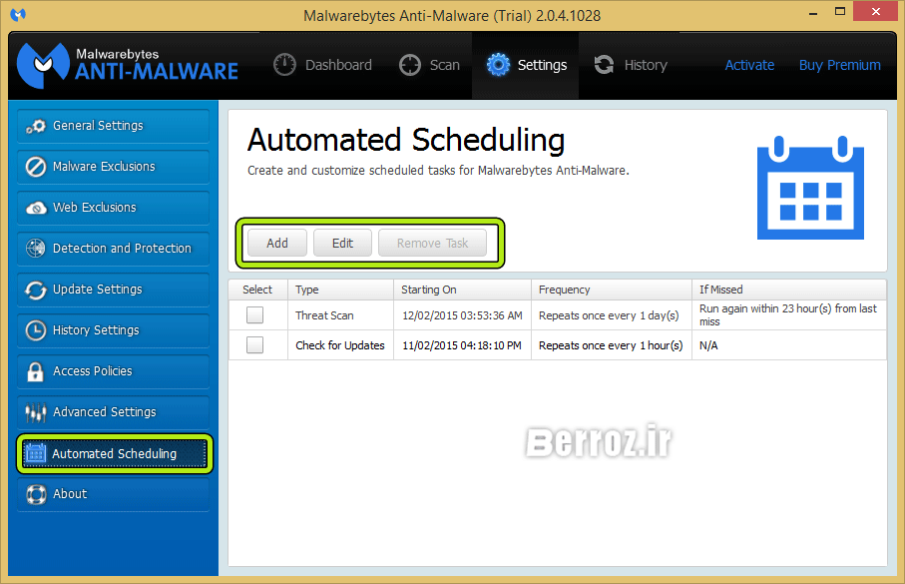This screenshot has width=905, height=584.
Task: Open Update Settings section
Action: click(x=113, y=290)
